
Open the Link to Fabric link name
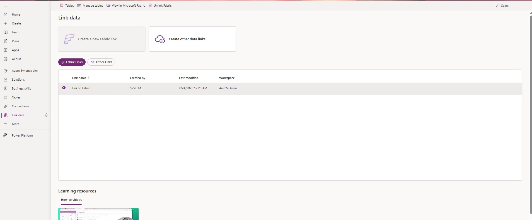point(81,88)
